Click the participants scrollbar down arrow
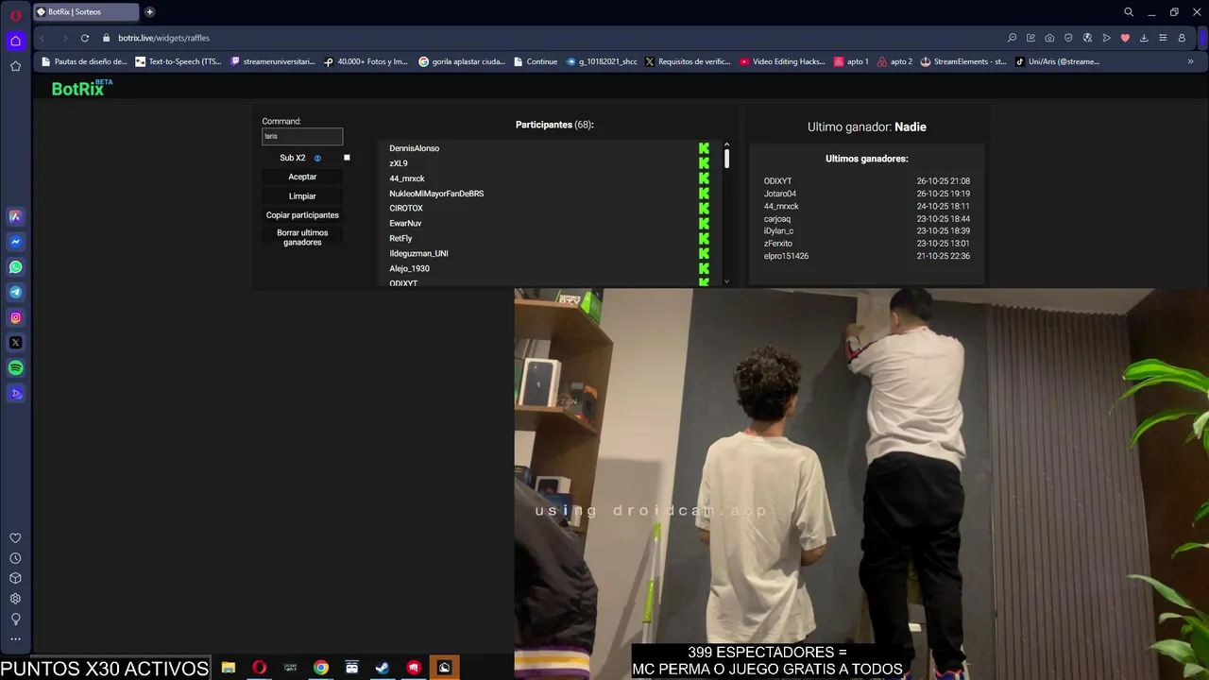The height and width of the screenshot is (680, 1209). tap(726, 280)
